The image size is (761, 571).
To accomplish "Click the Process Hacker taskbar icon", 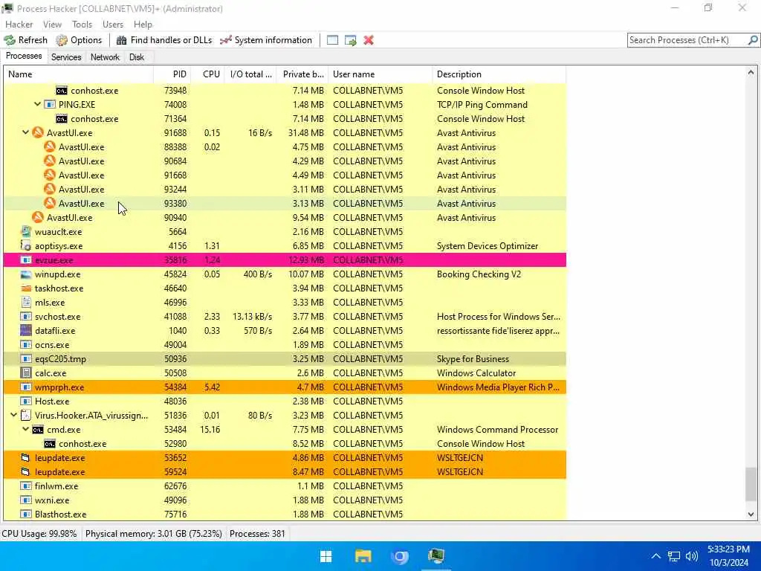I will point(436,556).
